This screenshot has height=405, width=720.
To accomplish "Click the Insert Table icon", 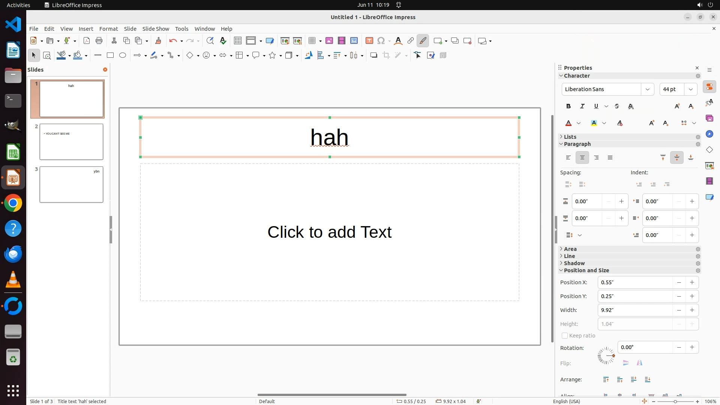I will pos(312,41).
